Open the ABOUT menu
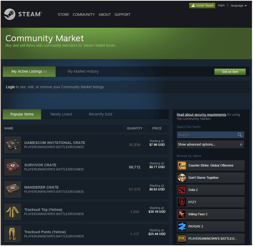The width and height of the screenshot is (253, 247). 104,15
